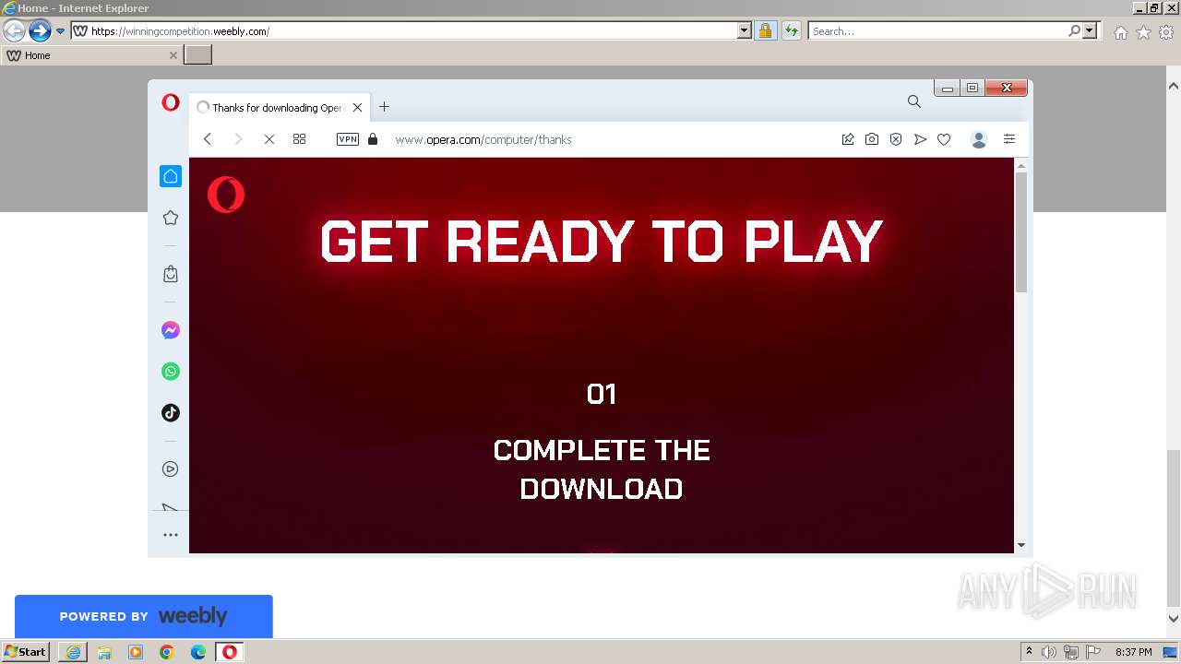
Task: Open Microsoft Edge from taskbar
Action: pos(198,652)
